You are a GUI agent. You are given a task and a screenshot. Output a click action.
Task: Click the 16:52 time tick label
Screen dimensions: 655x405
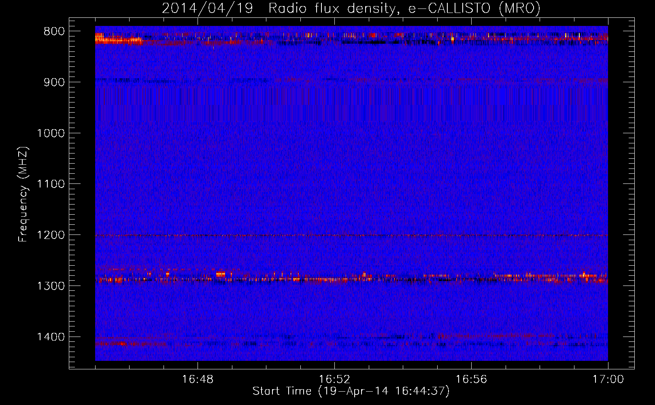tap(334, 379)
